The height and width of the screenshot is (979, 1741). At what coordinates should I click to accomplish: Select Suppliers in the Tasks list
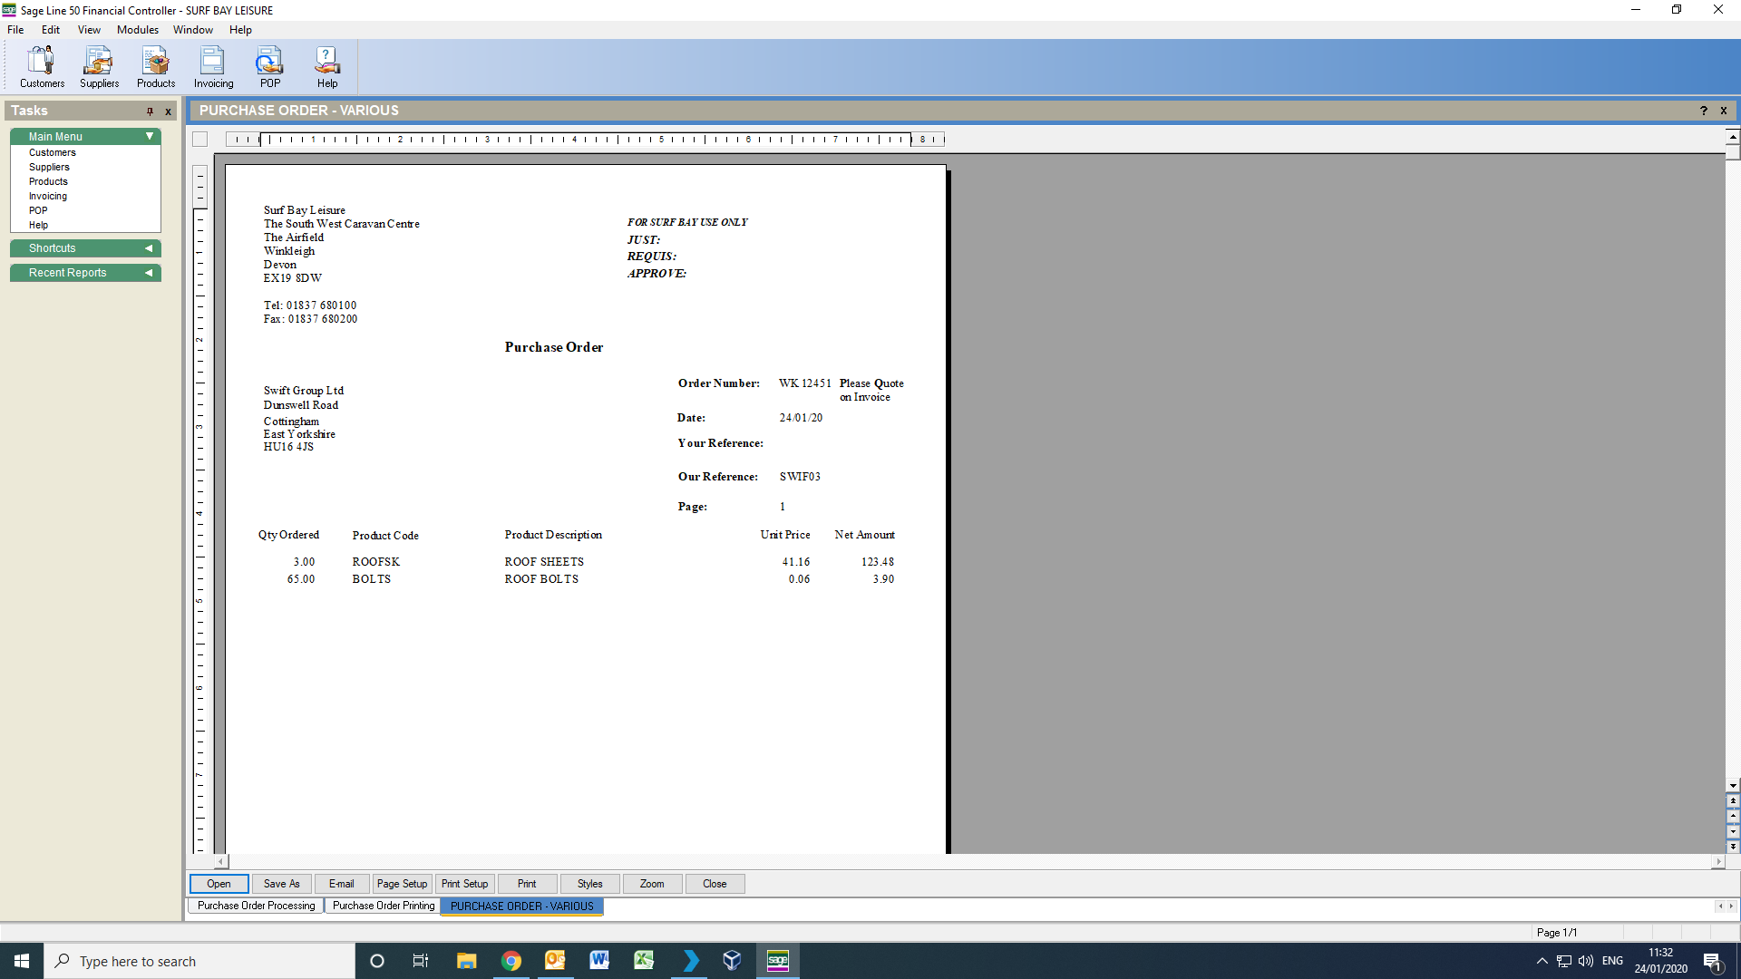[49, 167]
